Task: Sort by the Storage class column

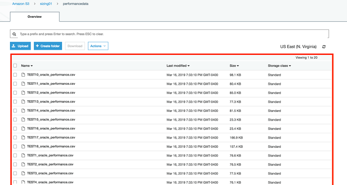Action: [279, 66]
